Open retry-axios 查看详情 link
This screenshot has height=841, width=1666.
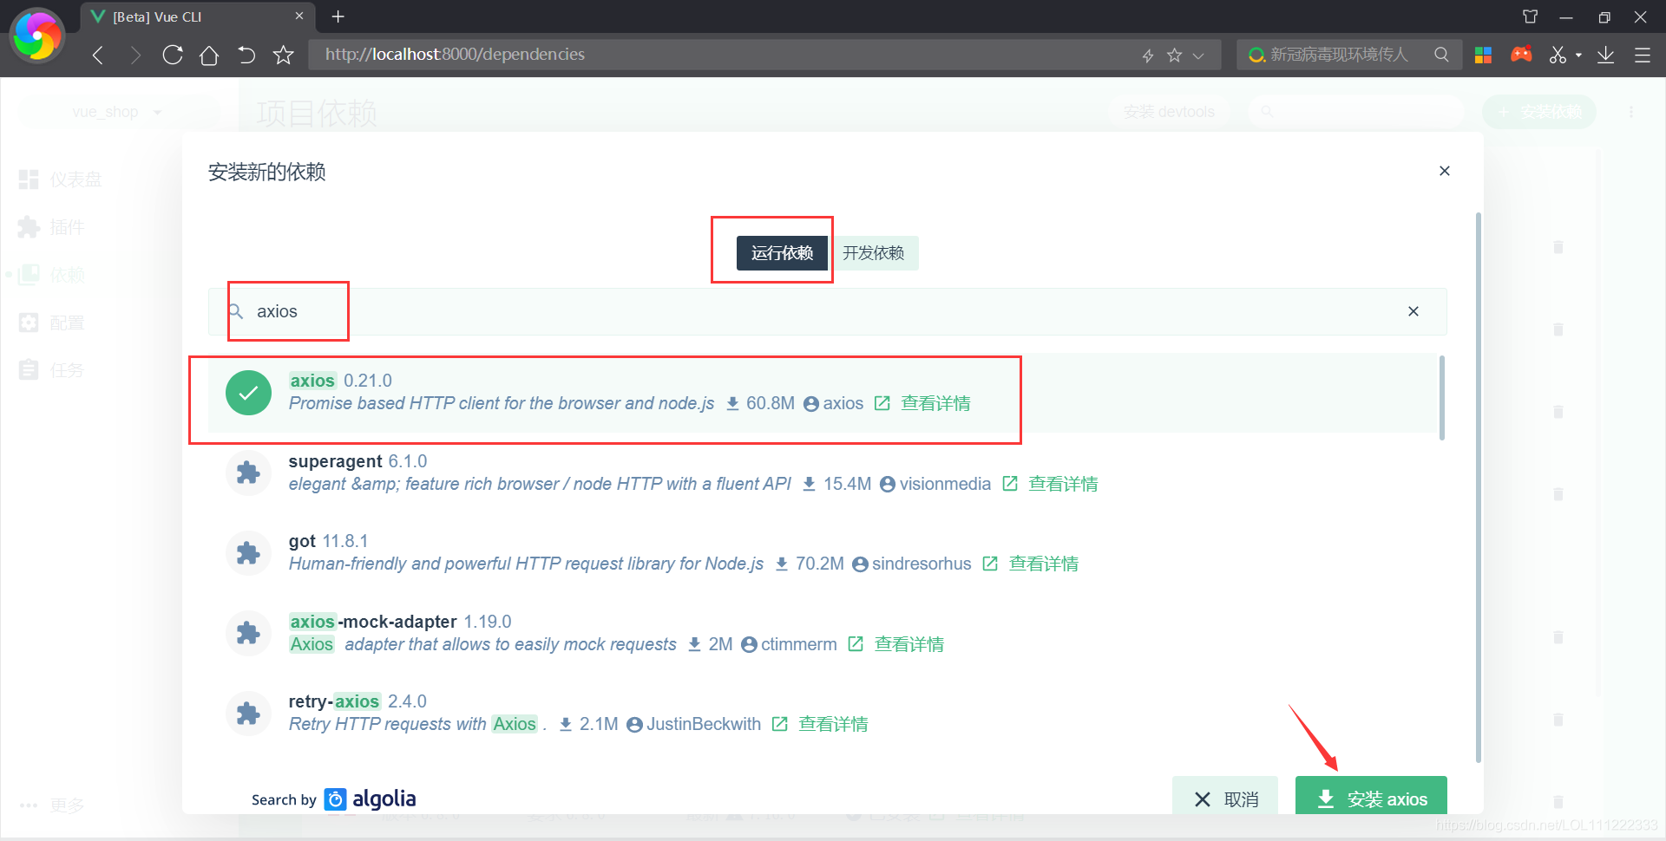(x=833, y=724)
